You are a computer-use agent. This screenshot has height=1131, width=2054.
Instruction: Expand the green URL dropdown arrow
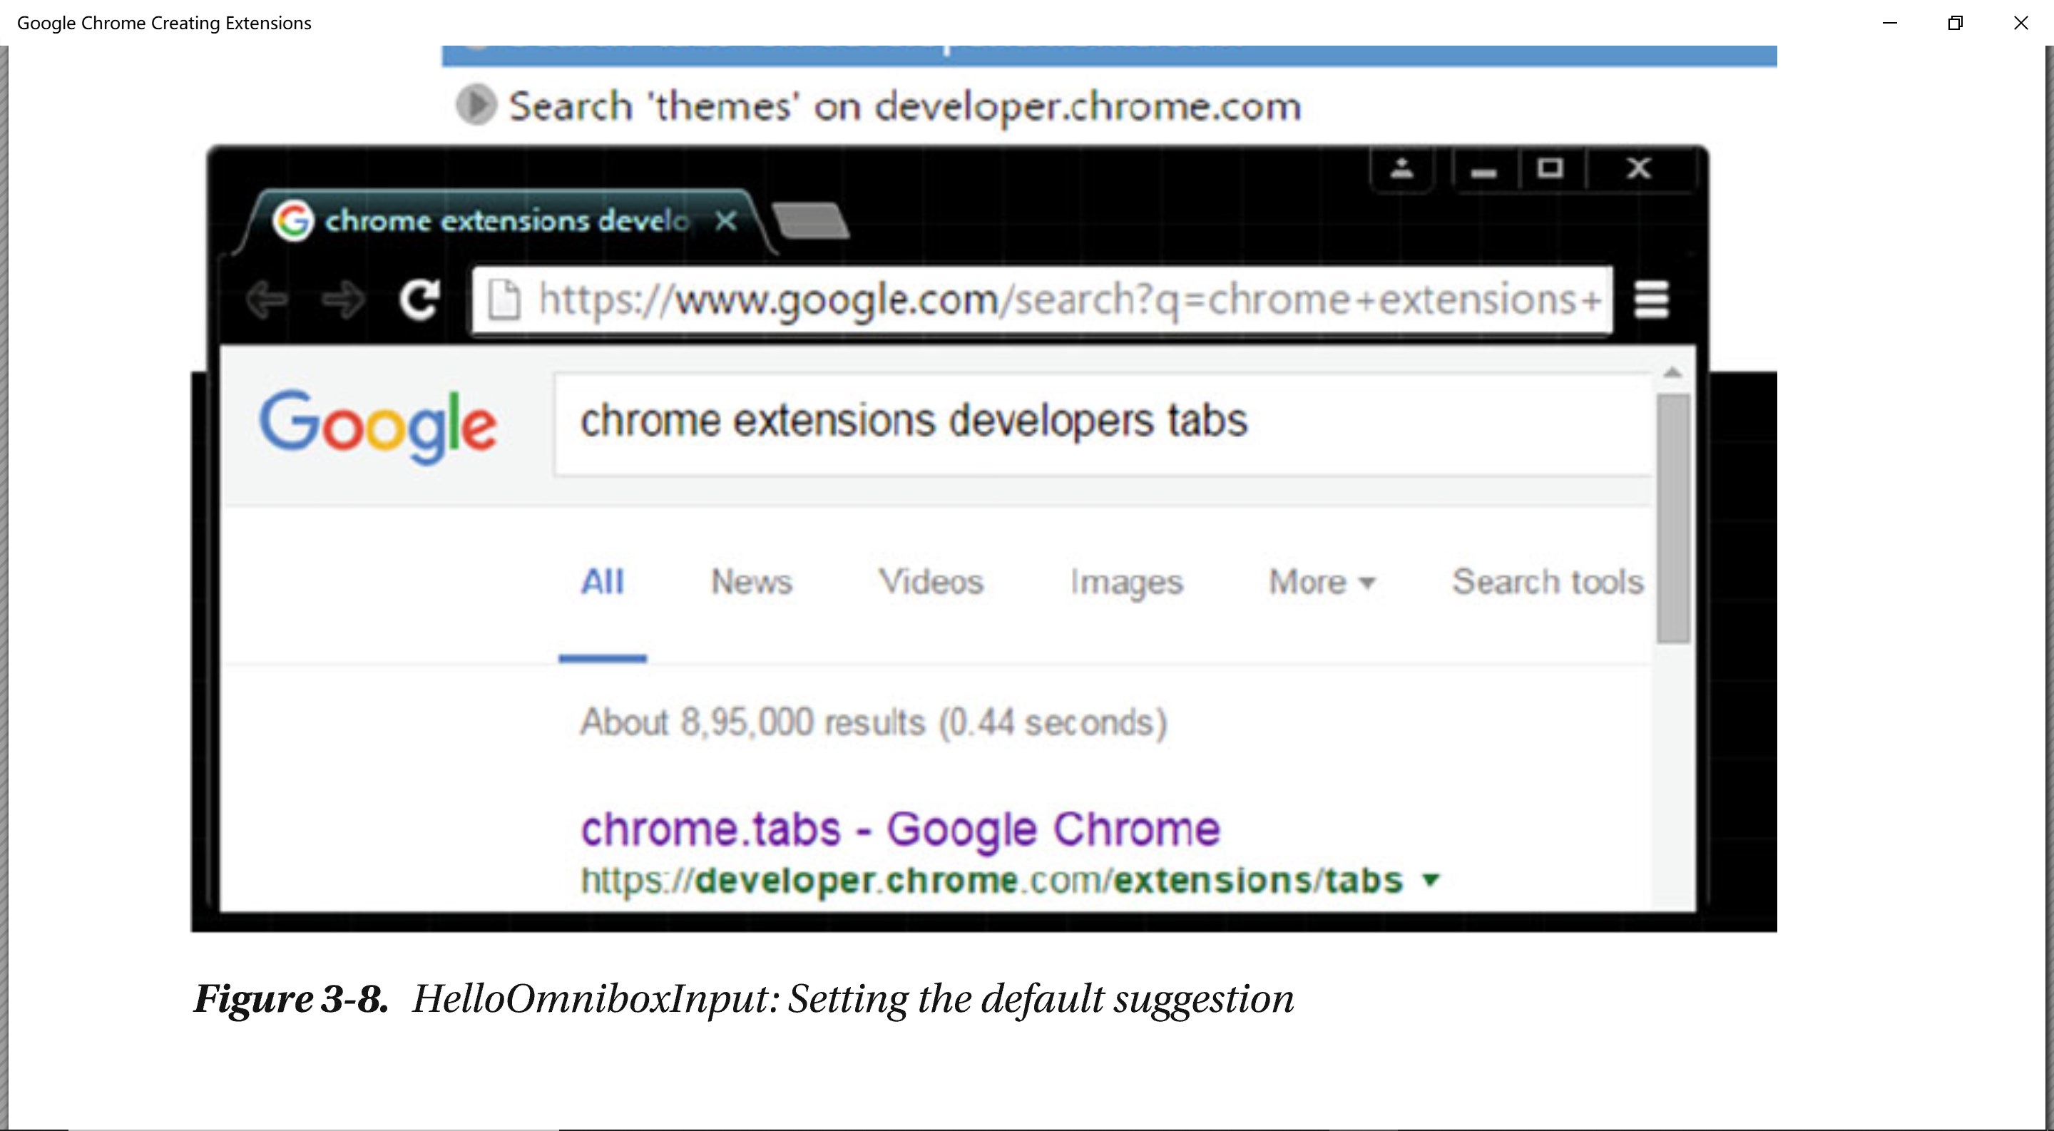pyautogui.click(x=1431, y=880)
